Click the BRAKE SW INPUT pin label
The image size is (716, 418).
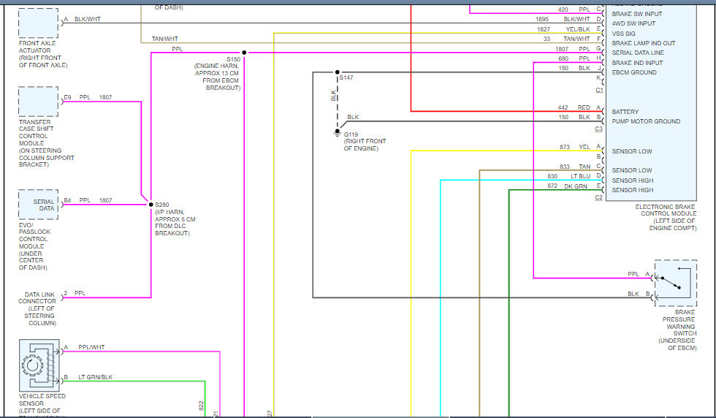pyautogui.click(x=636, y=14)
